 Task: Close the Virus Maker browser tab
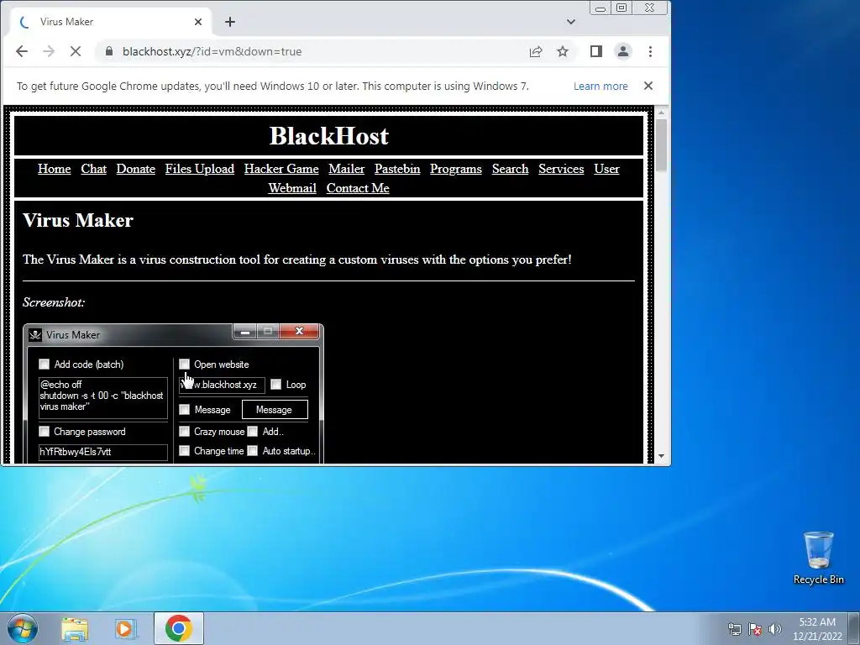[x=198, y=22]
